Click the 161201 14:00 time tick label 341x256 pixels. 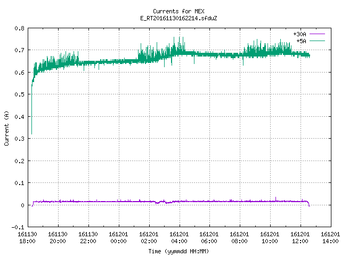click(330, 238)
